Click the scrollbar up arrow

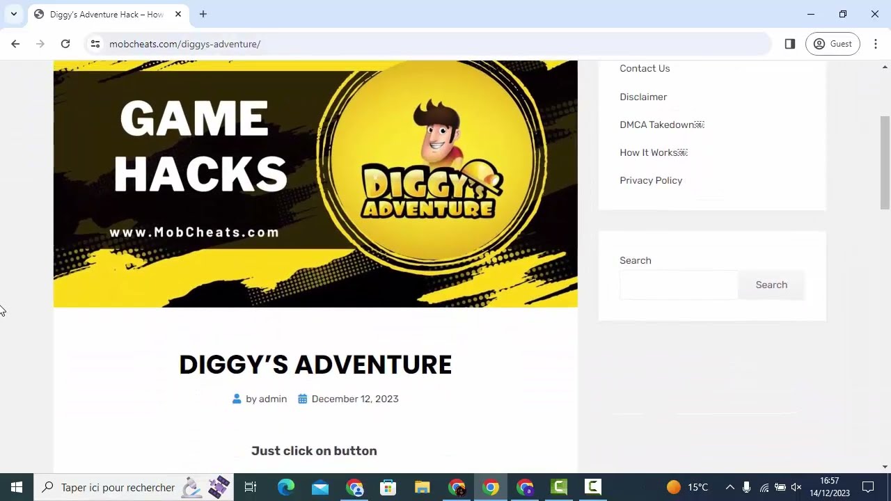(885, 67)
